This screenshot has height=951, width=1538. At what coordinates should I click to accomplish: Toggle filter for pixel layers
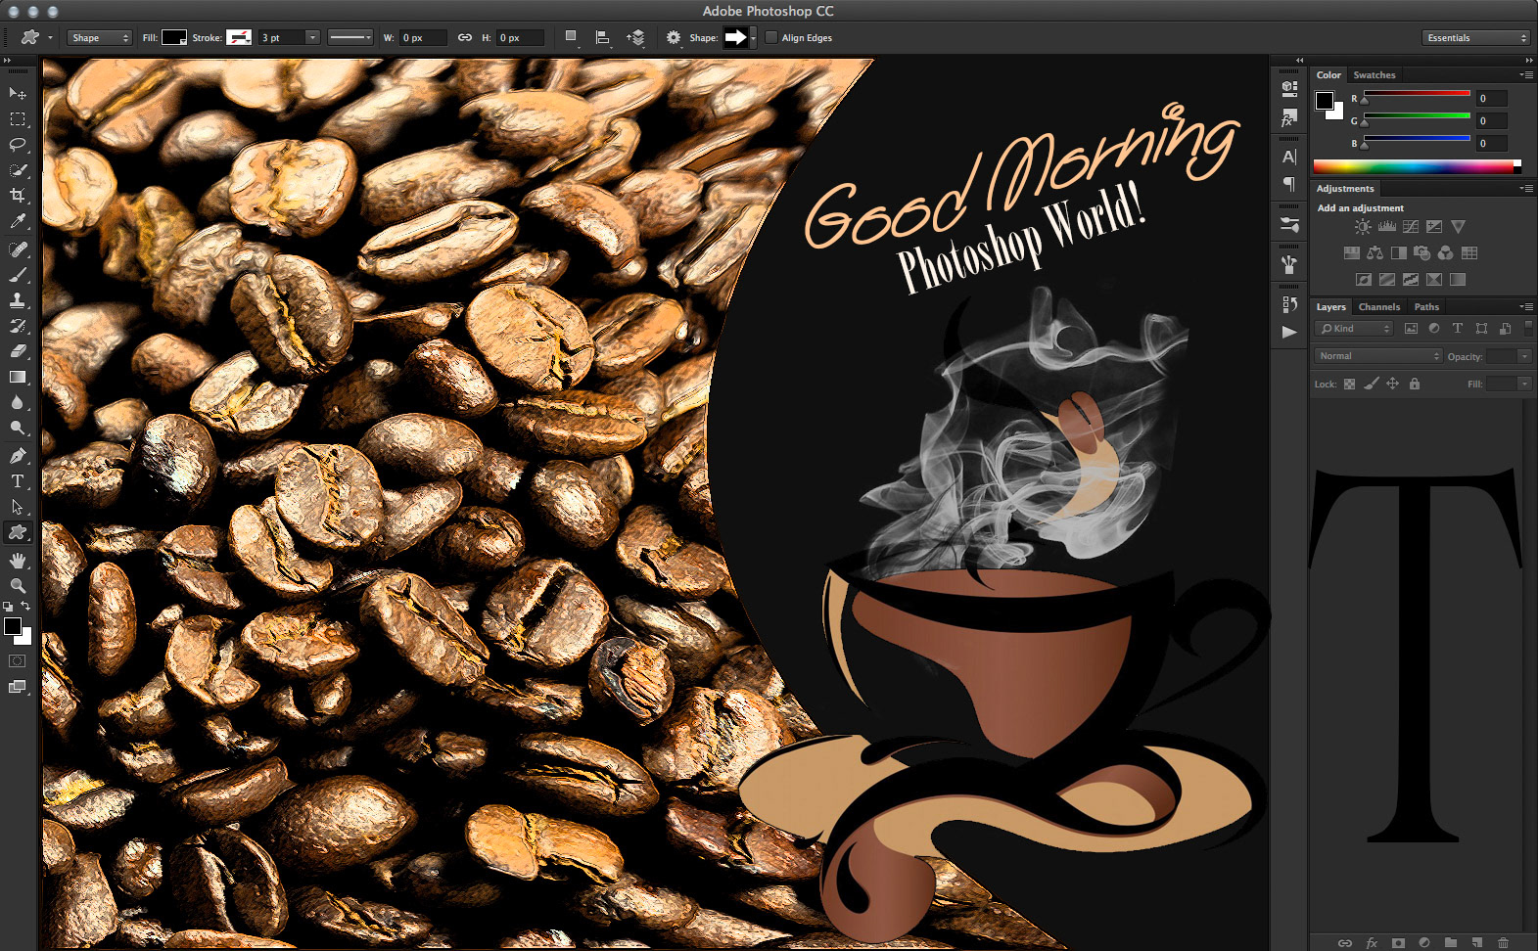[x=1411, y=329]
